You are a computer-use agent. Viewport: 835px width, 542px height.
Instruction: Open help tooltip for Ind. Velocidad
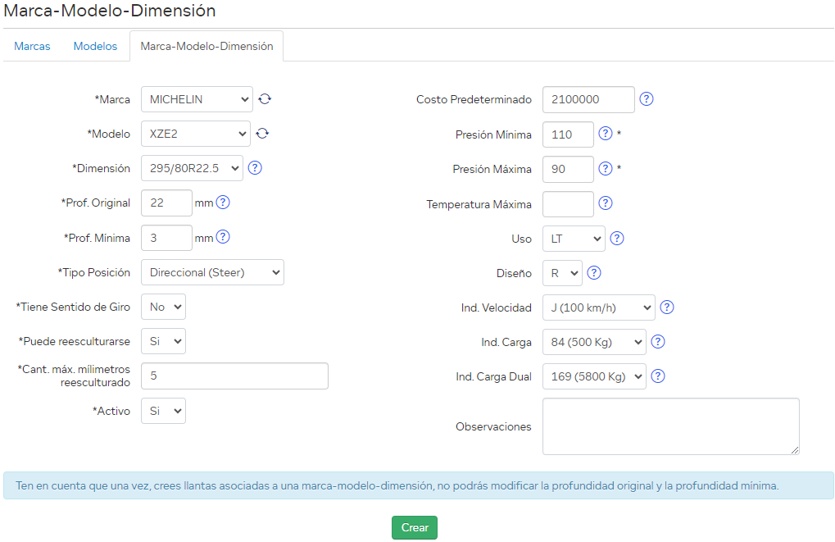click(667, 307)
